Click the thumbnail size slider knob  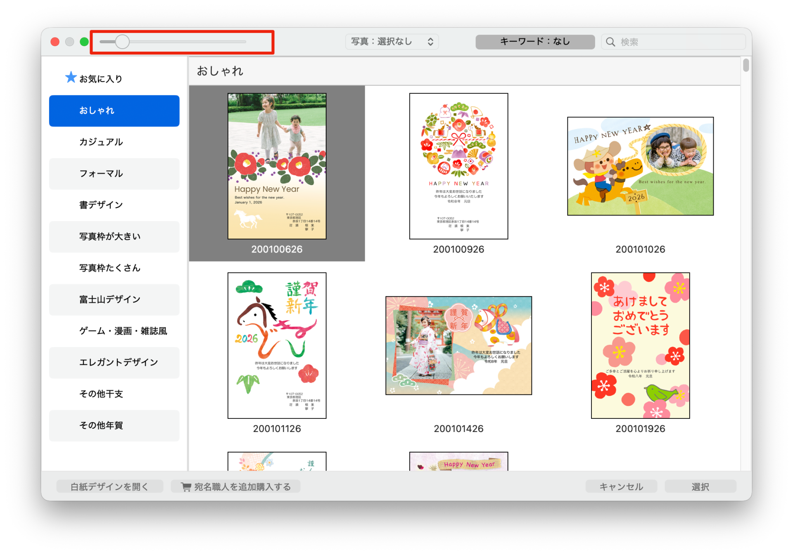pos(122,42)
